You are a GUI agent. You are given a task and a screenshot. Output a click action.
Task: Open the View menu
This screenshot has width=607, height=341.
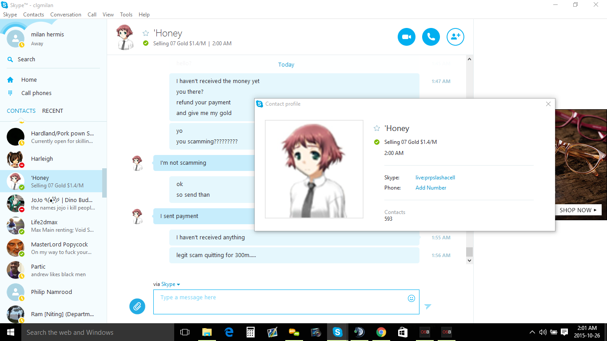tap(108, 15)
